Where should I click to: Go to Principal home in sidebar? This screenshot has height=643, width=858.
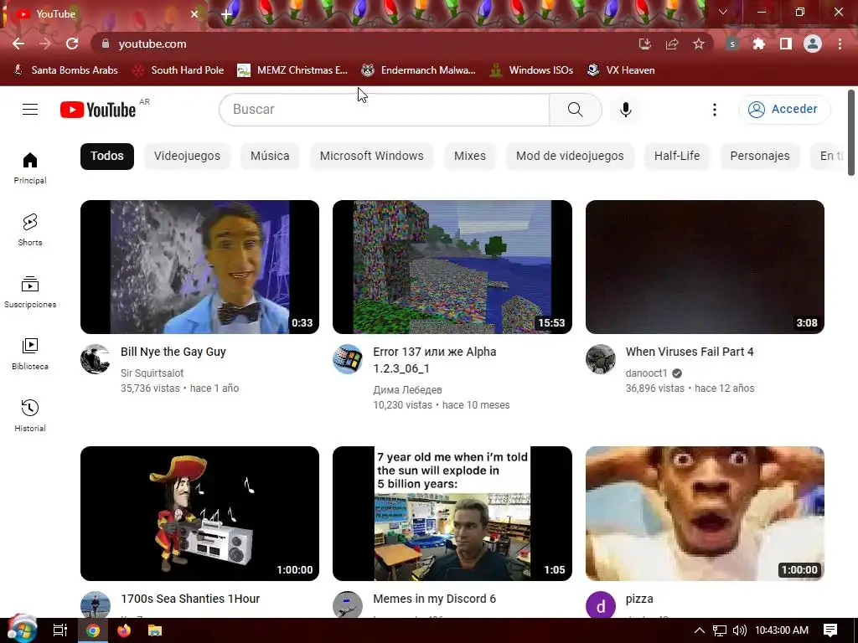pyautogui.click(x=30, y=167)
